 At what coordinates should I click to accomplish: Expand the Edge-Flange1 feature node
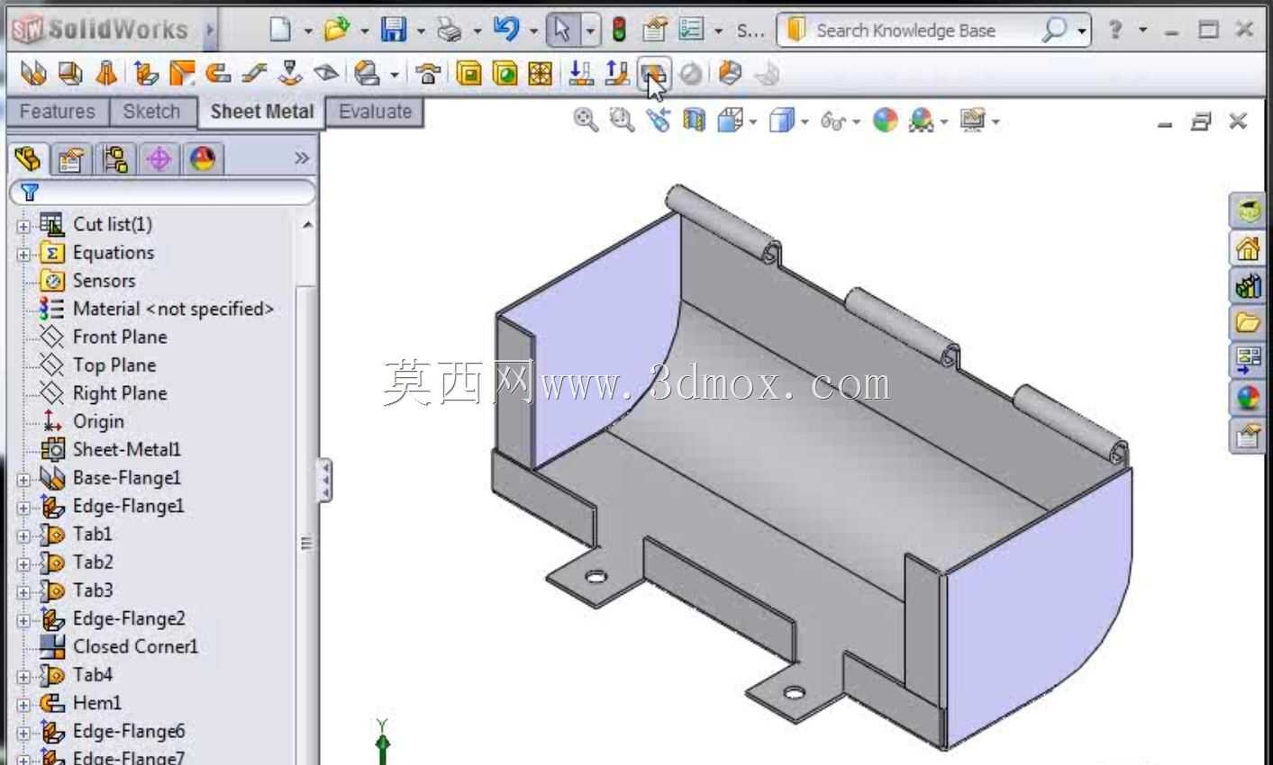[23, 508]
